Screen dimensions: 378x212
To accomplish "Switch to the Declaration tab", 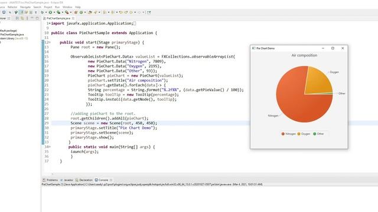I will tap(84, 180).
